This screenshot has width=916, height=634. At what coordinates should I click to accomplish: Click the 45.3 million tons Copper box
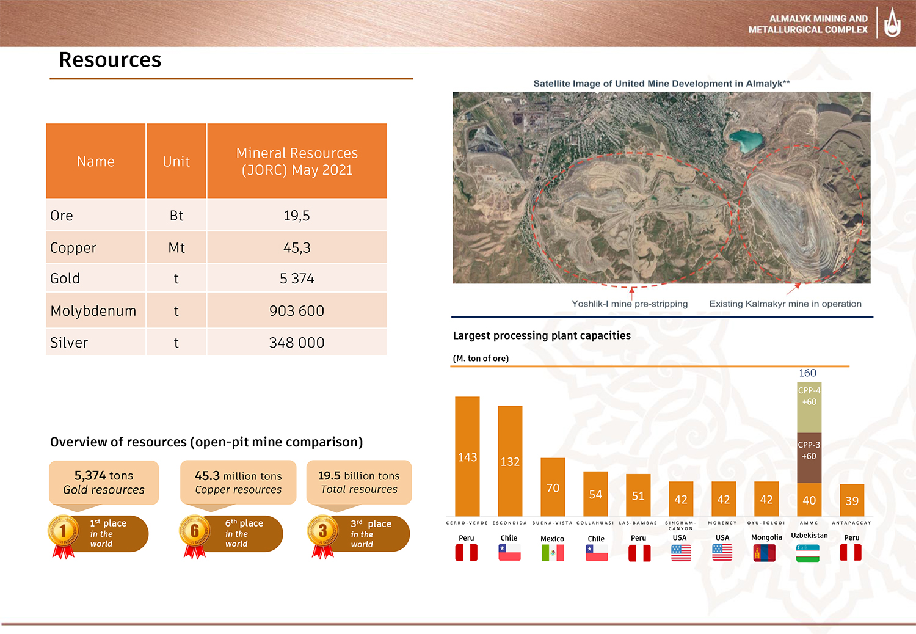(238, 483)
